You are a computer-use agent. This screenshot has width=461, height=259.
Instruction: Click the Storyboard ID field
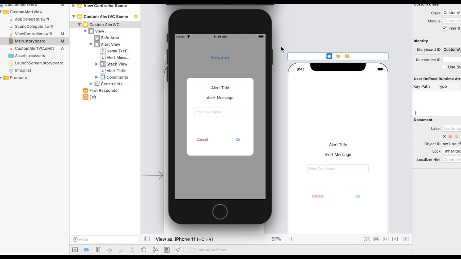tap(452, 50)
